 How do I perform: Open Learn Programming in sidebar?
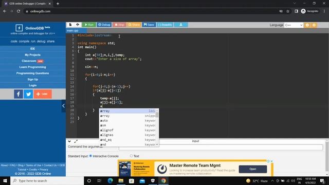tap(33, 67)
